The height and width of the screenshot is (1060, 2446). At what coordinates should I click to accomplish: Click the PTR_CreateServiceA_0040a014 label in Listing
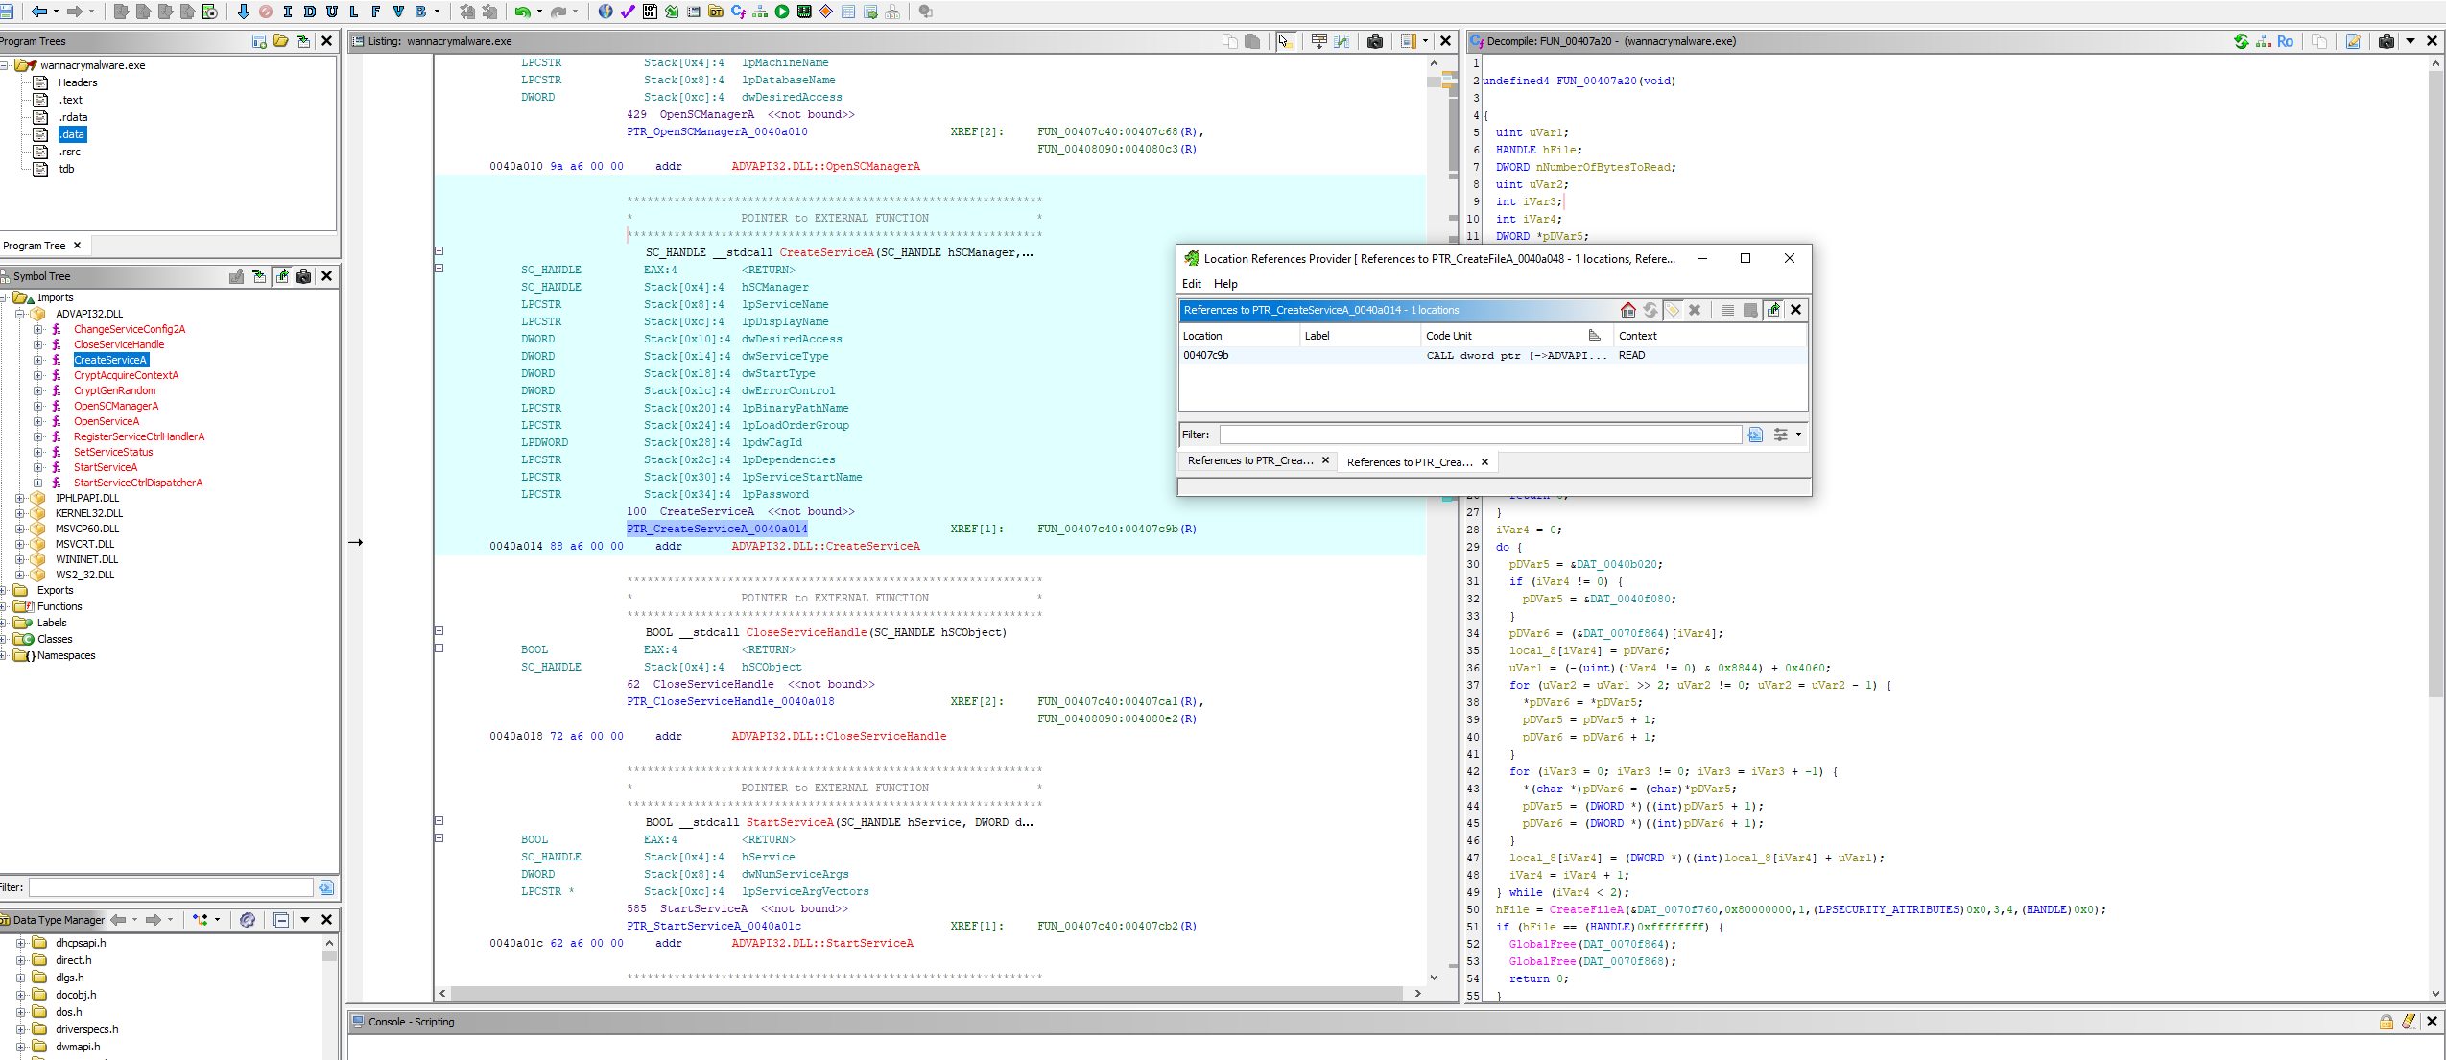tap(717, 529)
